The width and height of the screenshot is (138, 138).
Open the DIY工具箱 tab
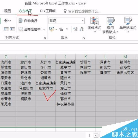[48, 11]
